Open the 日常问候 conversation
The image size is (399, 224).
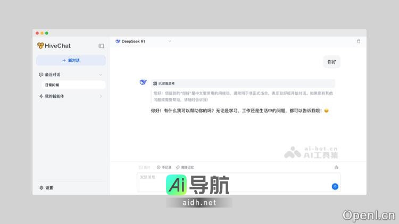(x=73, y=85)
